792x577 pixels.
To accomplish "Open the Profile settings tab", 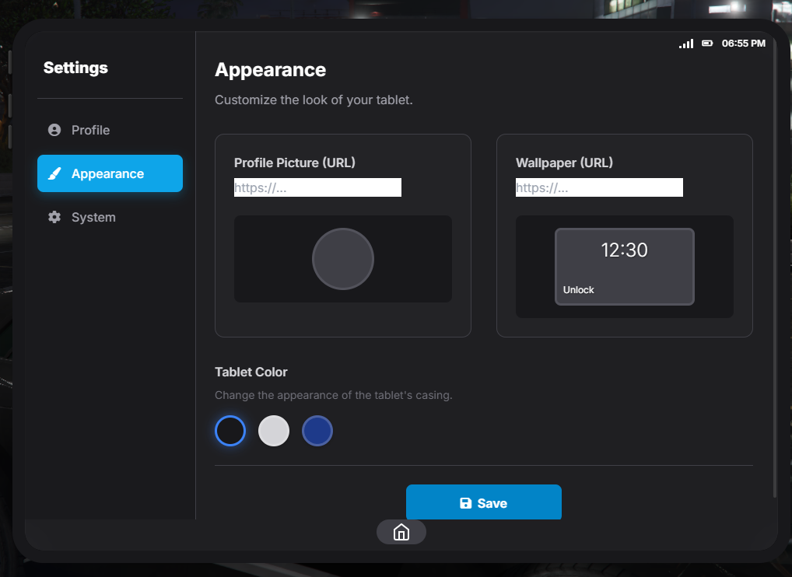I will tap(90, 130).
